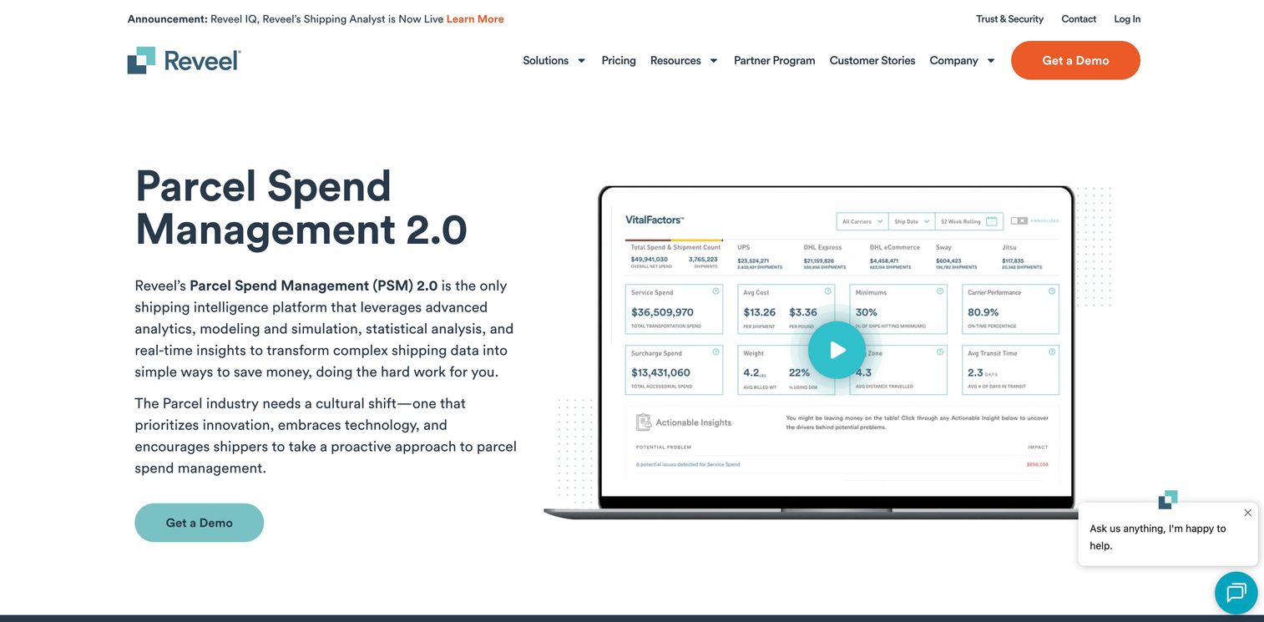1264x622 pixels.
Task: Click the Avg Cost card info icon
Action: pos(827,291)
